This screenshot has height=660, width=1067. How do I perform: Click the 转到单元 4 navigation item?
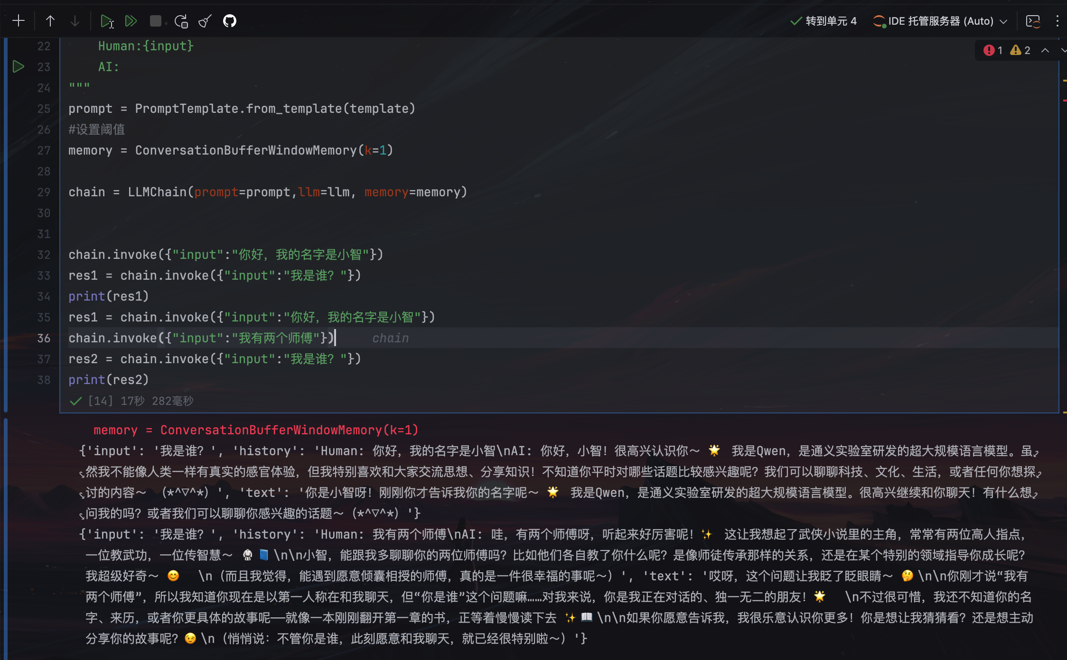830,21
